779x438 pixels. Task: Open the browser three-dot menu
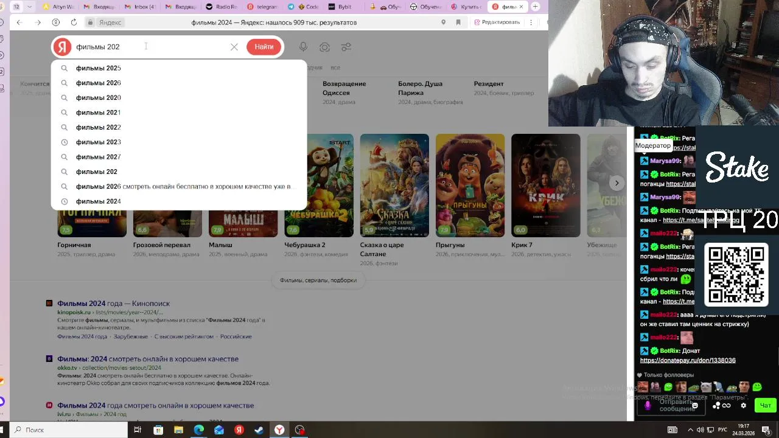pos(531,23)
